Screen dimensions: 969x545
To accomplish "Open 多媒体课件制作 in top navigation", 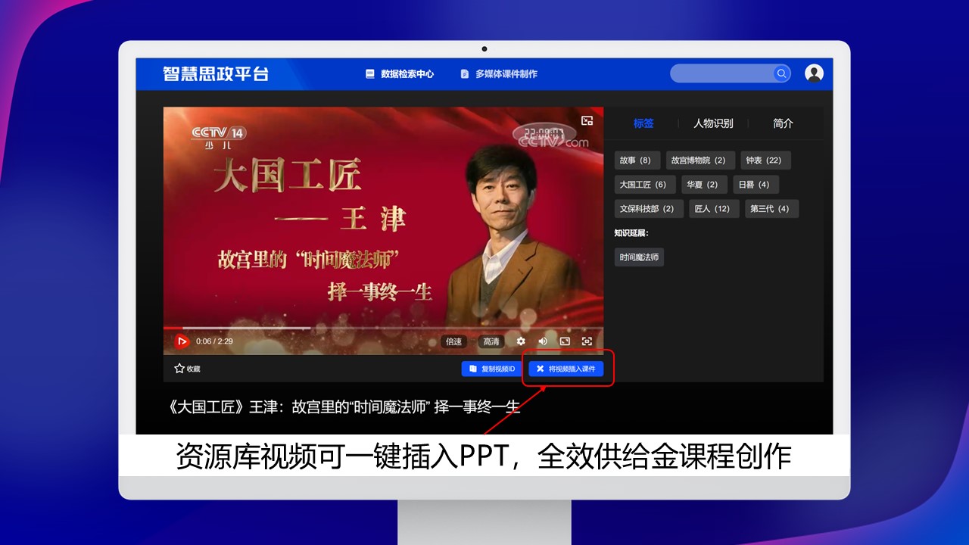I will tap(499, 74).
